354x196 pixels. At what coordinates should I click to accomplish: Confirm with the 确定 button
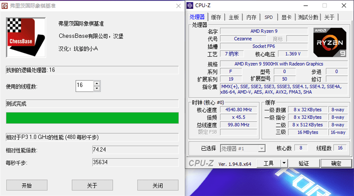[336, 163]
